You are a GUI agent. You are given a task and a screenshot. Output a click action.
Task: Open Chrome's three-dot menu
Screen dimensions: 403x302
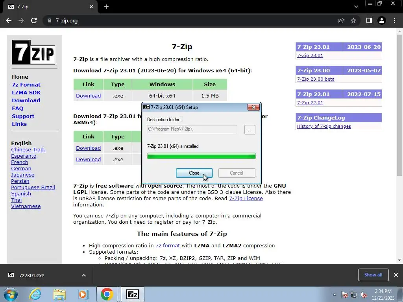[394, 20]
